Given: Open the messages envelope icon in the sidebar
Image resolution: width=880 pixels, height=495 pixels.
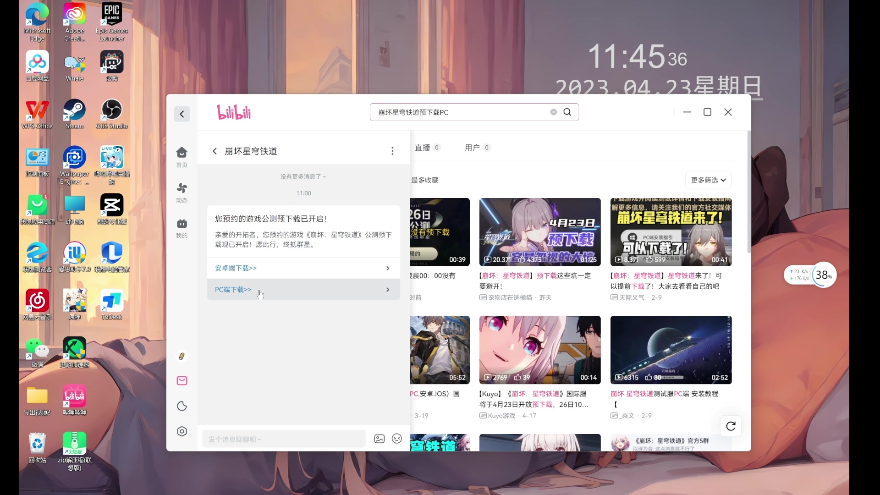Looking at the screenshot, I should pos(182,381).
